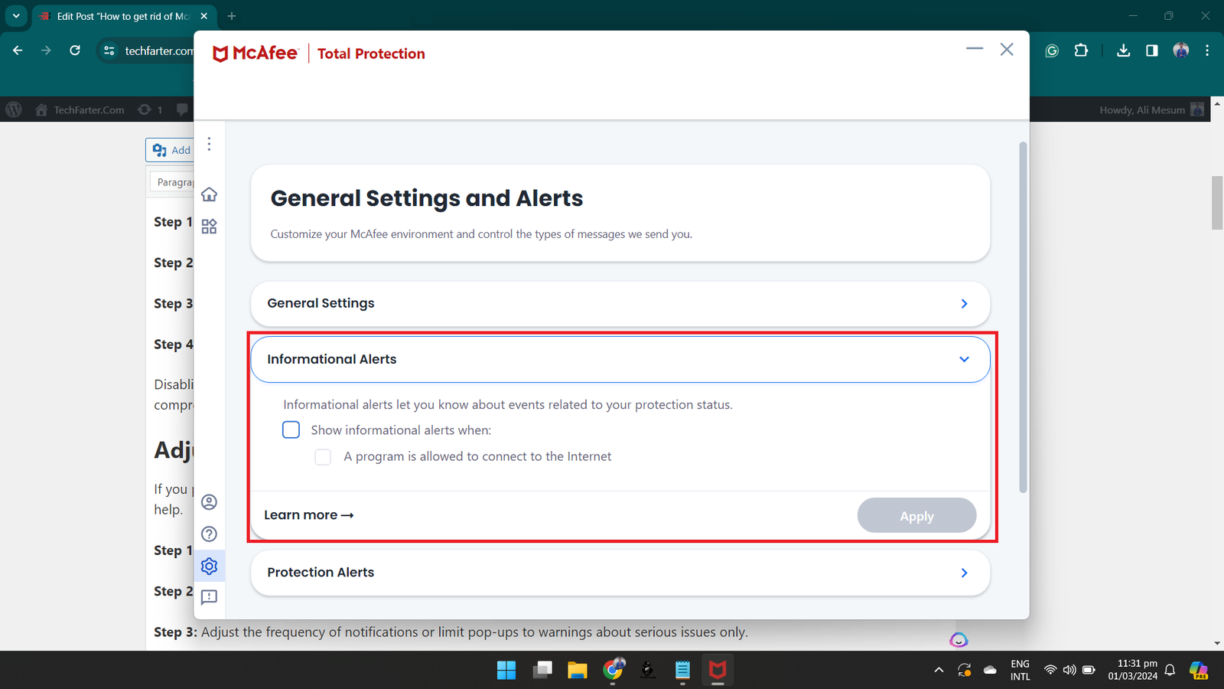This screenshot has width=1224, height=689.
Task: Click the McAfee window vertical scrollbar
Action: coord(1023,317)
